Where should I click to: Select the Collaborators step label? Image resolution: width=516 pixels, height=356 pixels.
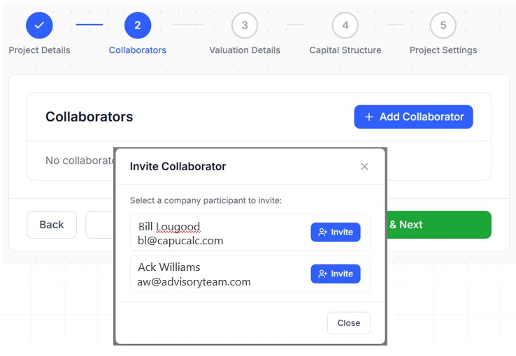pos(138,50)
